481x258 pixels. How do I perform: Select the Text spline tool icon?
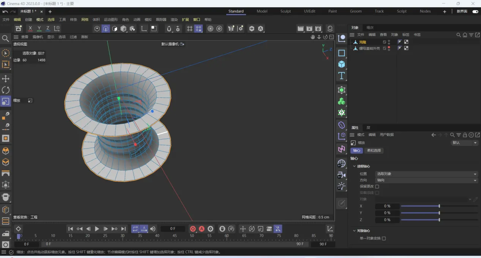pyautogui.click(x=342, y=76)
